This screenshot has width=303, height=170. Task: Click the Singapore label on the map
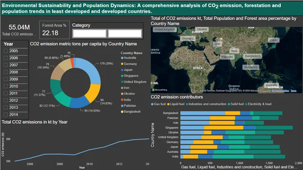point(250,67)
